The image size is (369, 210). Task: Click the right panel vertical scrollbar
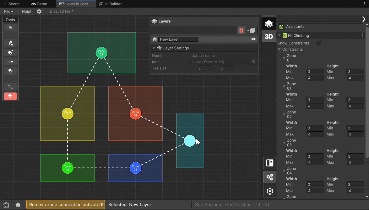(367, 92)
